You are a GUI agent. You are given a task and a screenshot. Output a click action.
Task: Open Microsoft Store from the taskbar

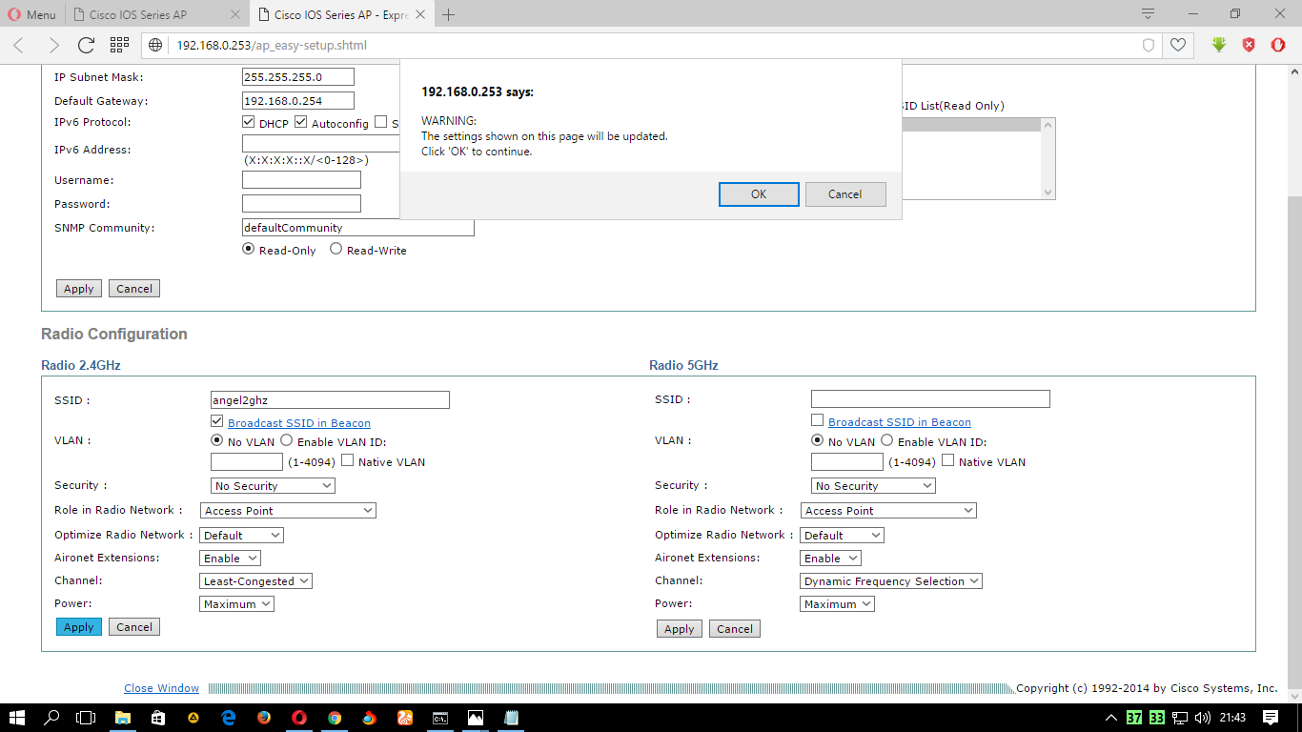point(158,717)
